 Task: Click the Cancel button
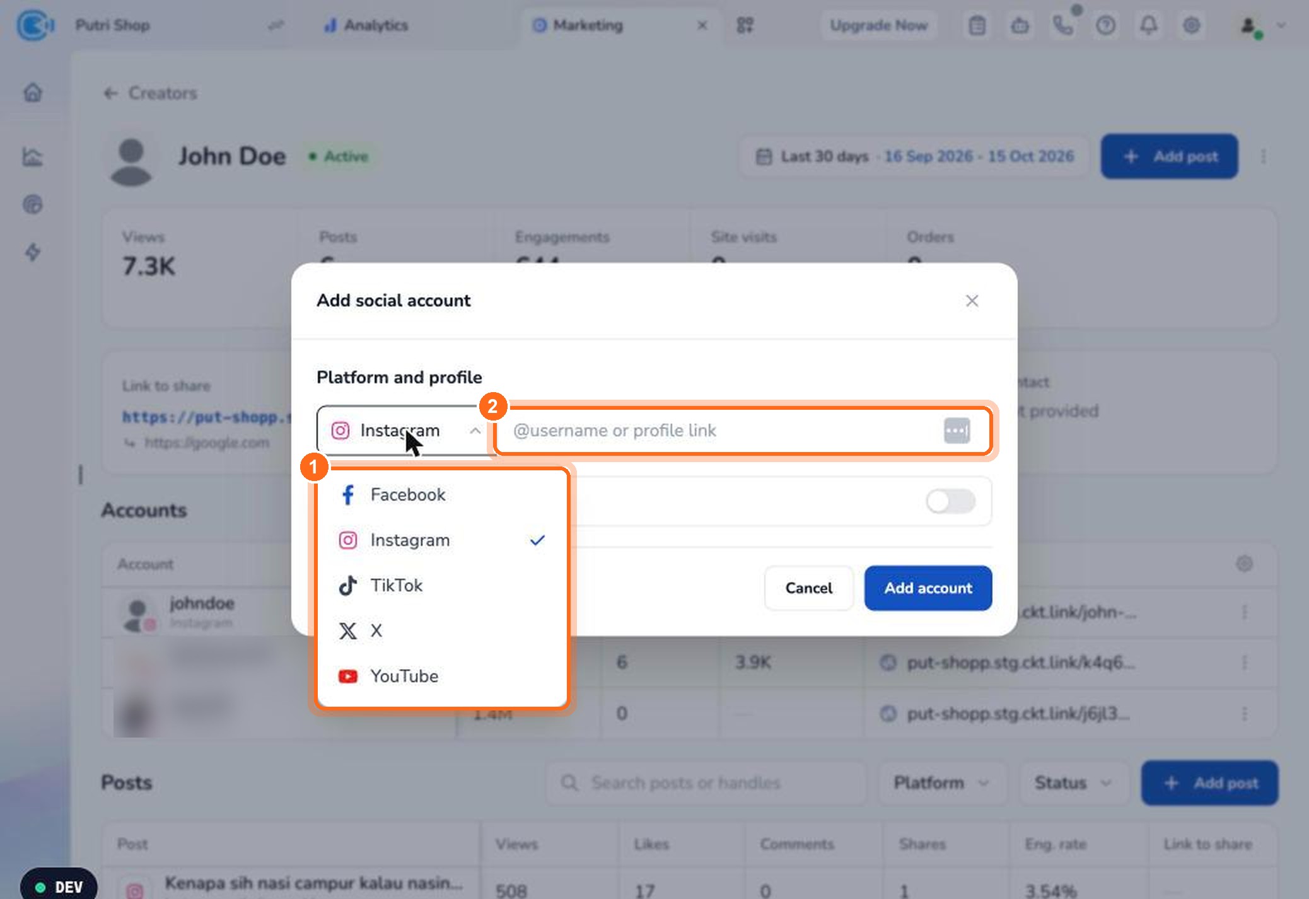tap(809, 588)
